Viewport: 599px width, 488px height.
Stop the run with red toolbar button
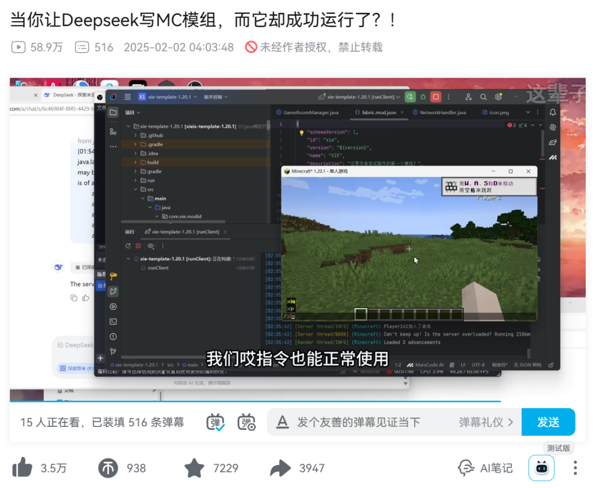click(435, 97)
